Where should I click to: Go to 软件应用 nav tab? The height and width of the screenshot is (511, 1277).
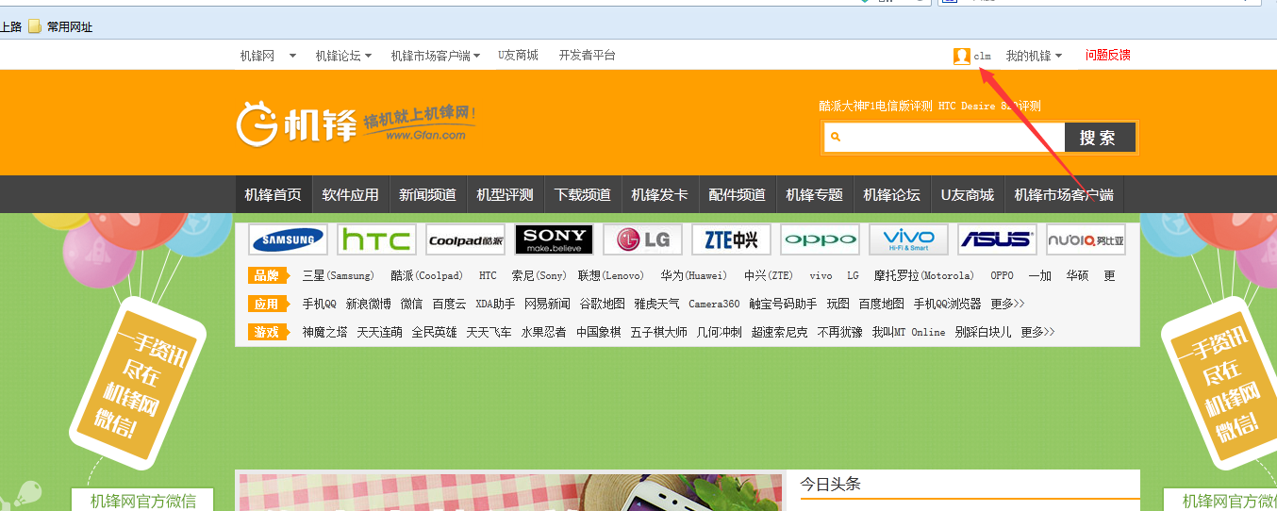pyautogui.click(x=350, y=194)
